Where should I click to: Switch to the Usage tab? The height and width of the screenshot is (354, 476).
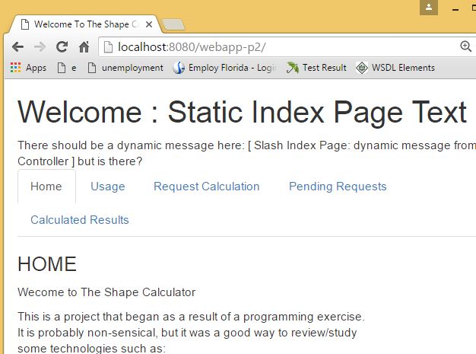tap(108, 187)
